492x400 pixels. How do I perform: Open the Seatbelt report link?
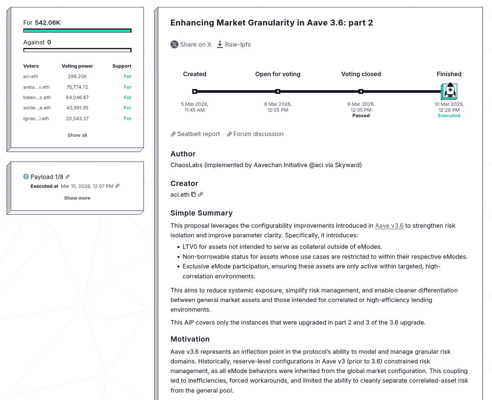click(x=195, y=134)
